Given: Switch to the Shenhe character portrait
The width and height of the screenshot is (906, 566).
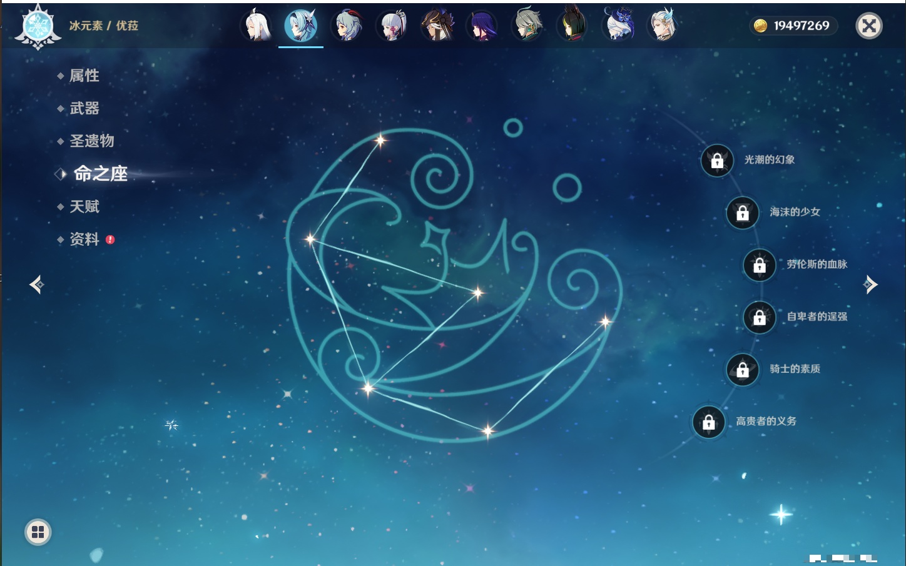Looking at the screenshot, I should click(257, 26).
